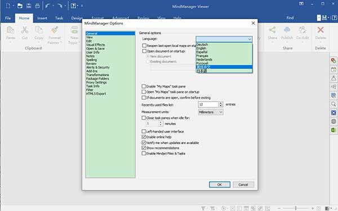This screenshot has width=338, height=211.
Task: Click the ribbon display options icon in title bar
Action: (301, 4)
